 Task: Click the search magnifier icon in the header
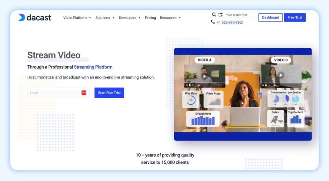[x=214, y=14]
